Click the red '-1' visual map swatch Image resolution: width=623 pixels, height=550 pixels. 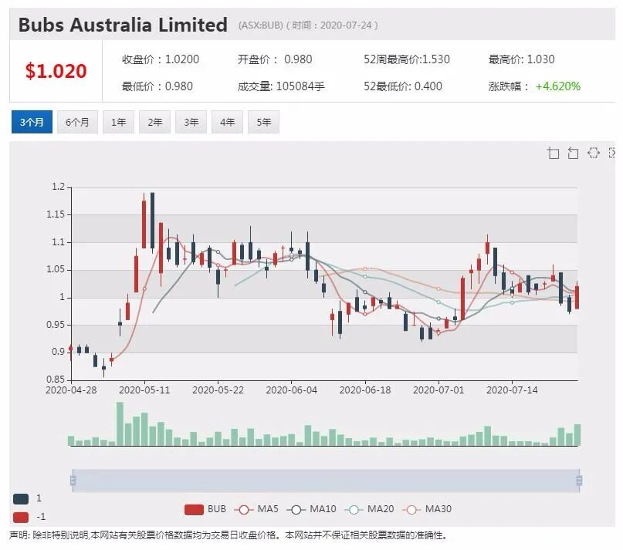(x=21, y=518)
